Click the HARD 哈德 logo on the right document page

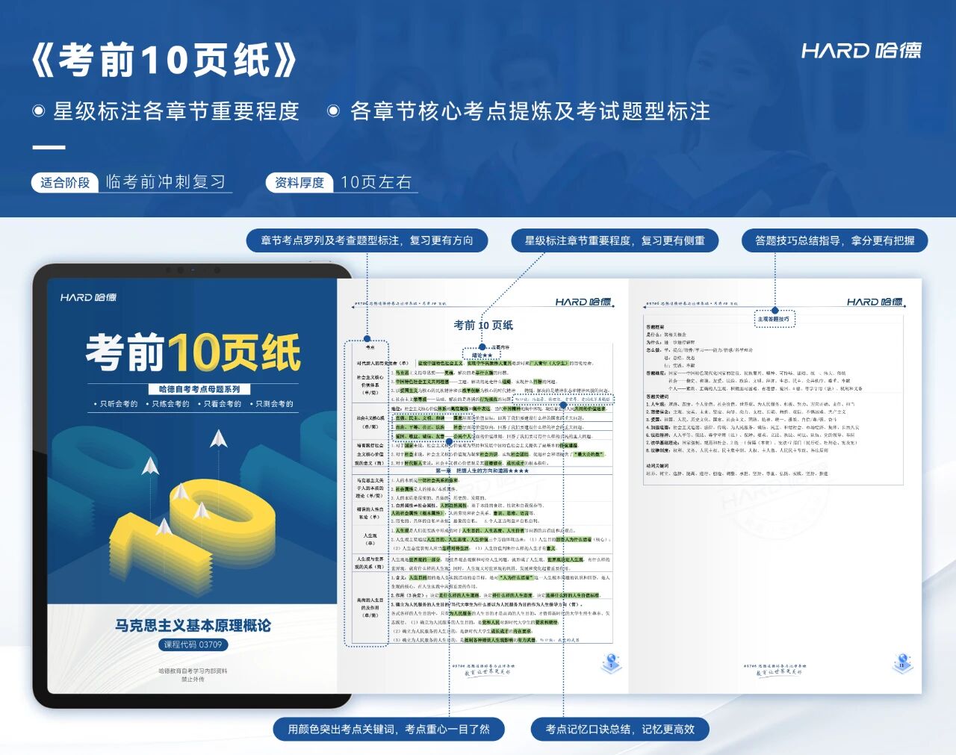tap(875, 302)
